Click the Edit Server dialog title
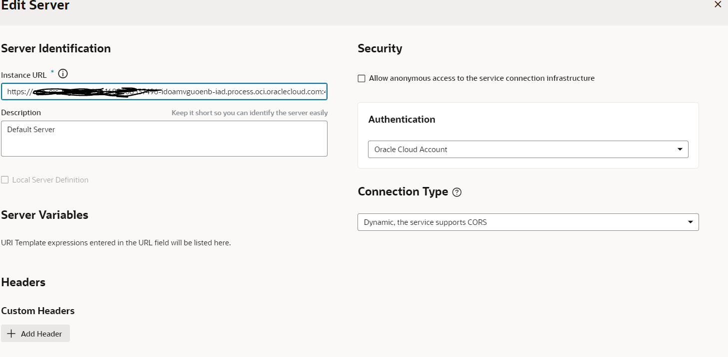 pos(35,6)
